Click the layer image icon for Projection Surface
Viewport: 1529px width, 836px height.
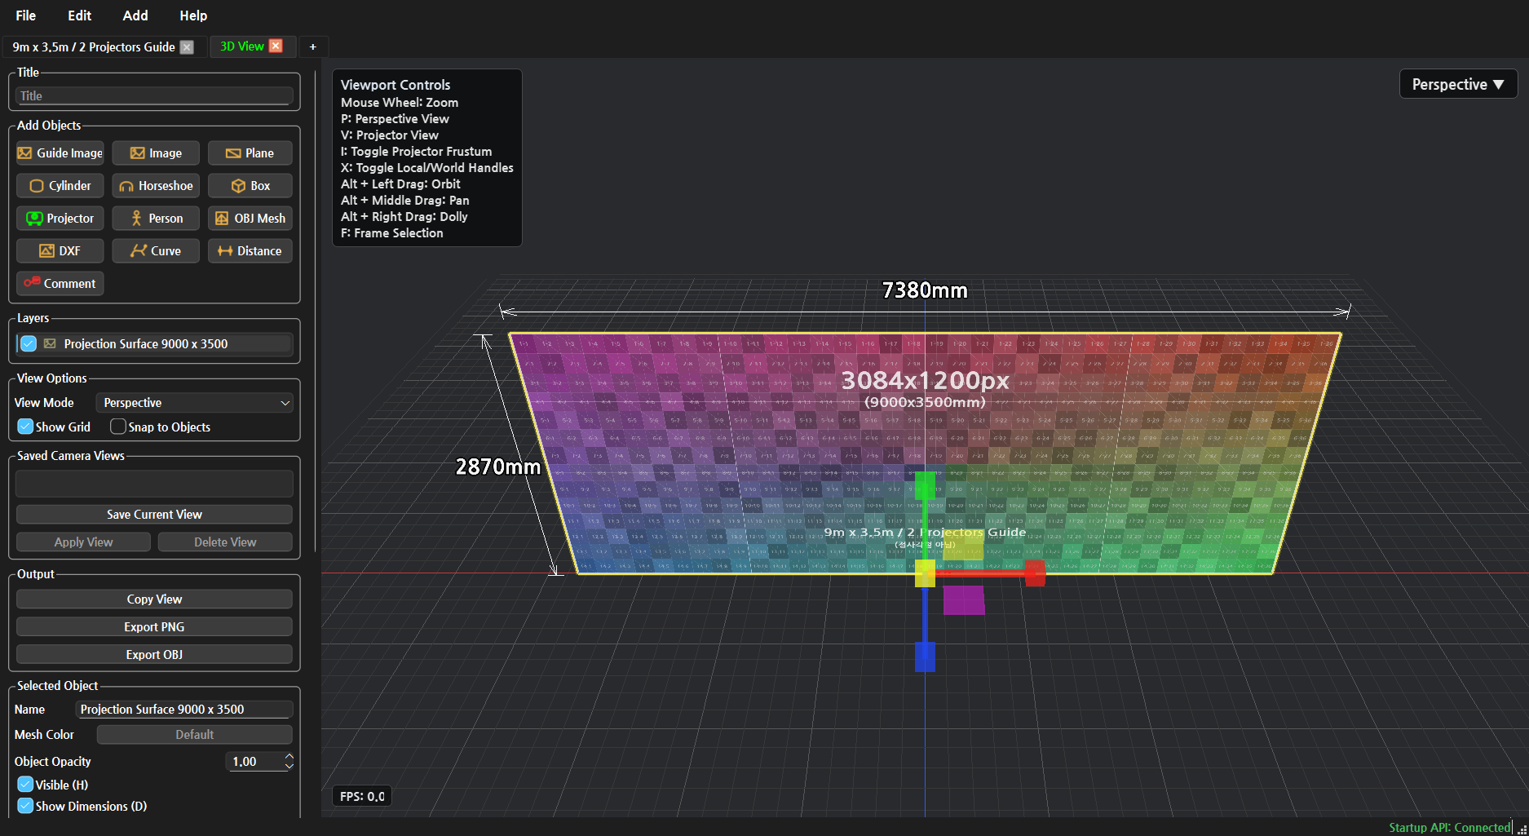[x=50, y=344]
